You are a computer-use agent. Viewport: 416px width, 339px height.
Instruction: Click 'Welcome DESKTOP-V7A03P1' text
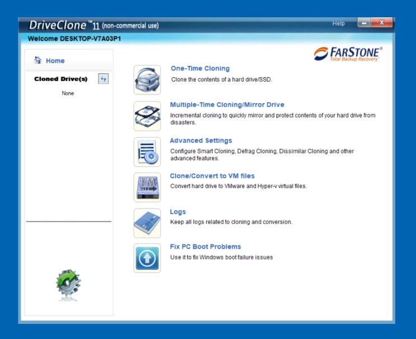pos(74,39)
